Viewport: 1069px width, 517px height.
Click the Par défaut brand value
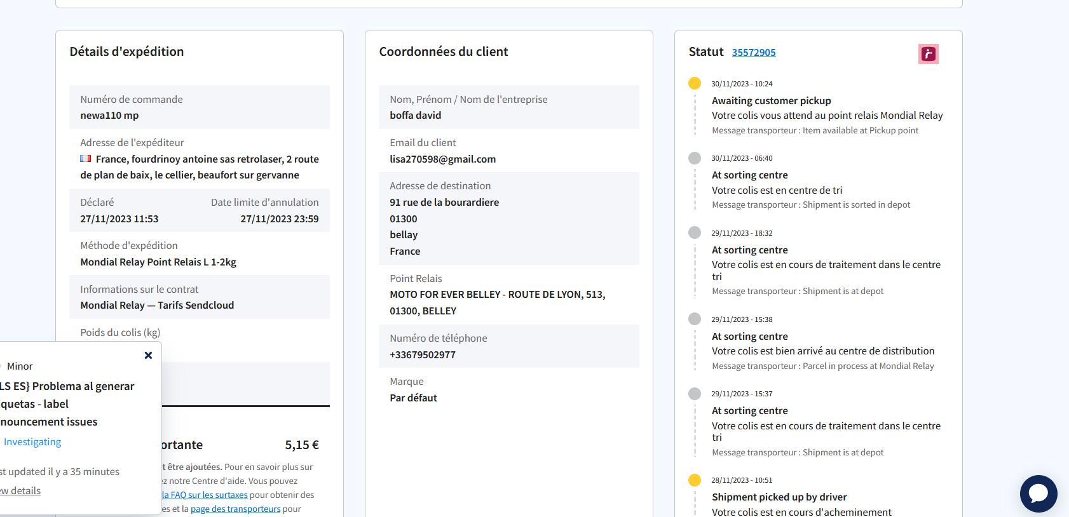coord(413,398)
